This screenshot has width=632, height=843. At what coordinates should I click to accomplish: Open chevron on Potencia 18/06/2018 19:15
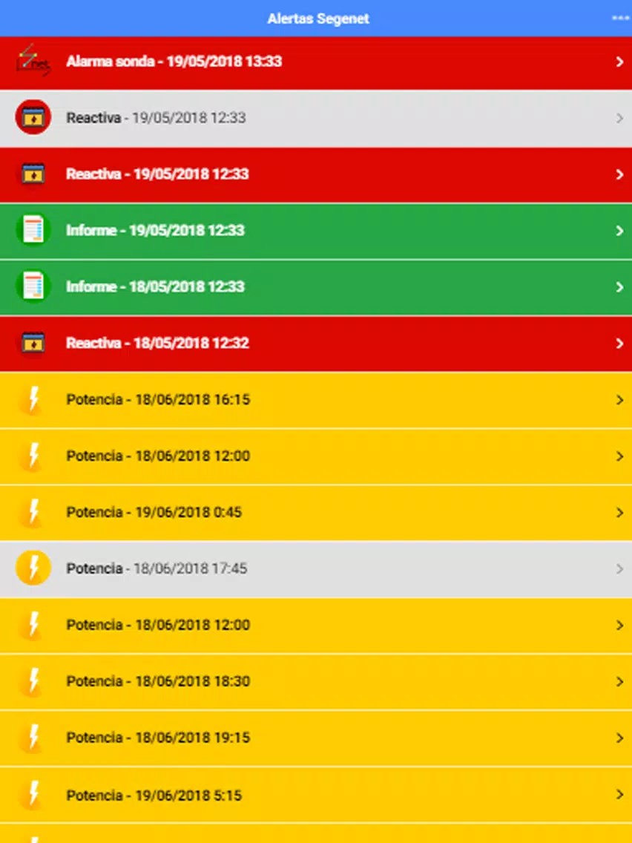pos(619,738)
